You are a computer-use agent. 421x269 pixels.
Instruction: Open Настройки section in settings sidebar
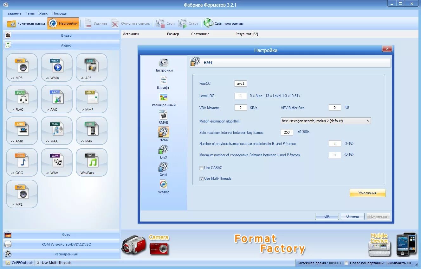164,65
